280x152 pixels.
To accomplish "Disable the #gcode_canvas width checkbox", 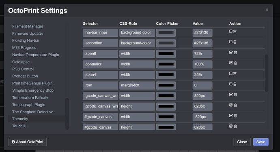I will (231, 116).
